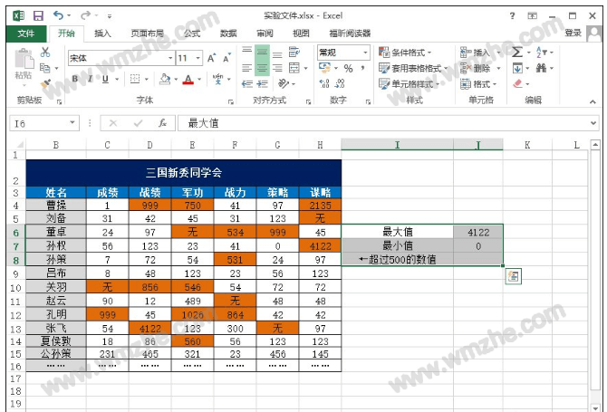
Task: Click the Wrap Text icon
Action: pos(294,52)
